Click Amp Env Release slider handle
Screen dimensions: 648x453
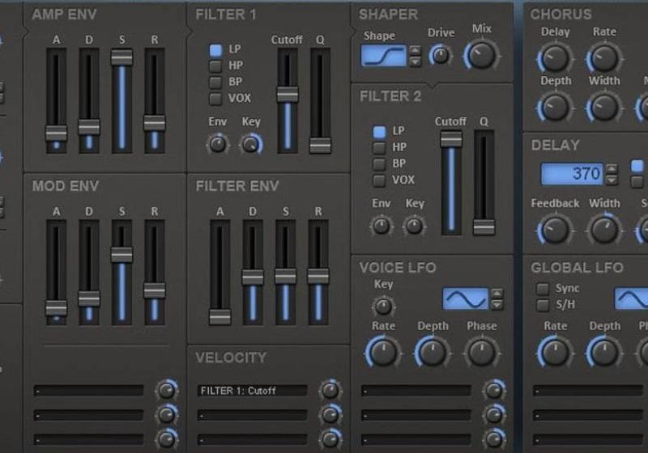[x=155, y=123]
